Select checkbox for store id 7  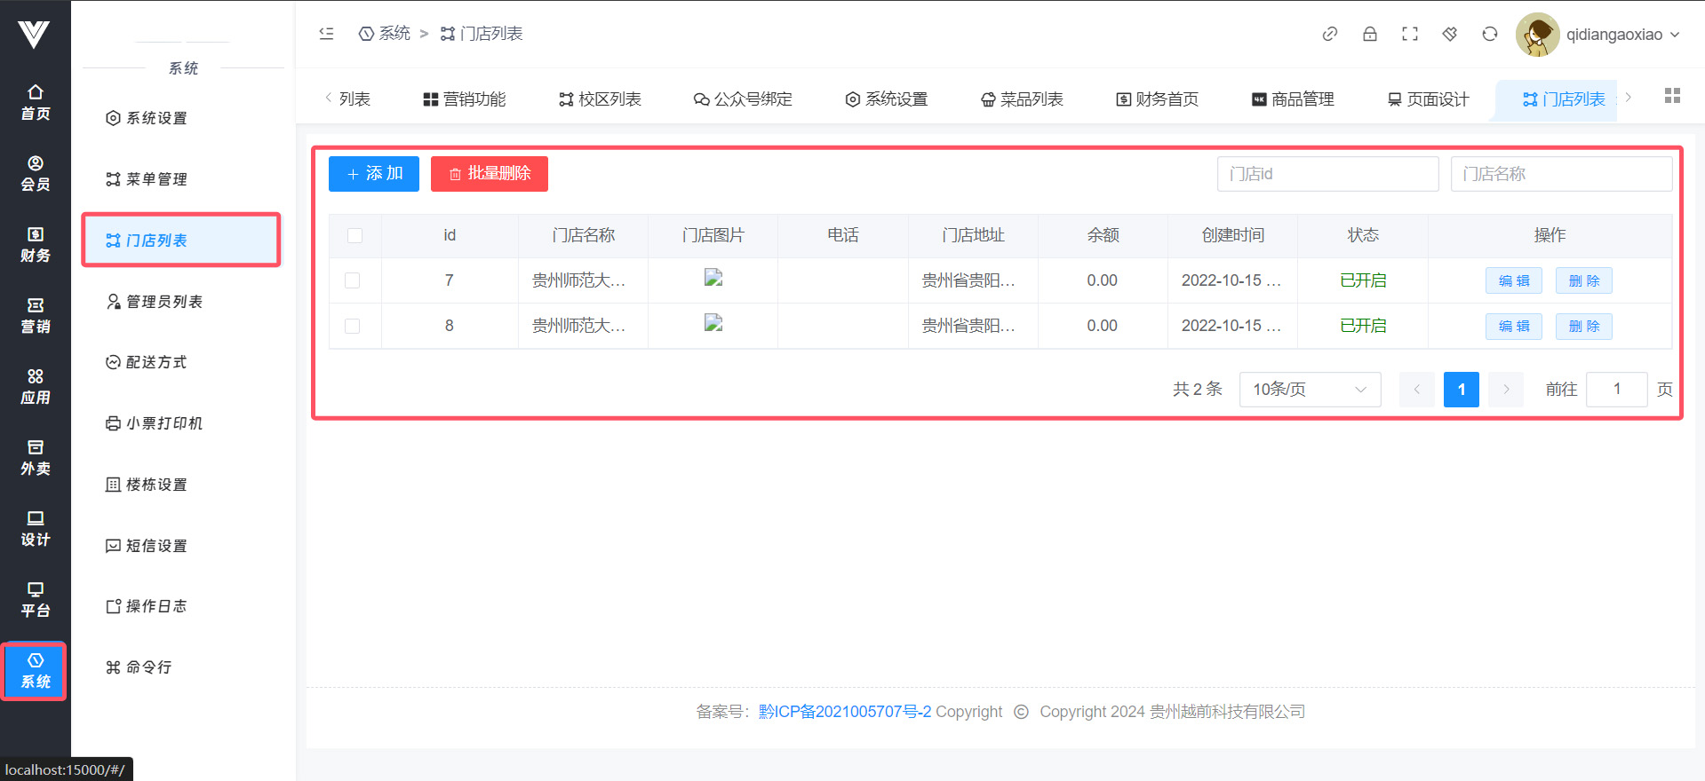coord(353,280)
